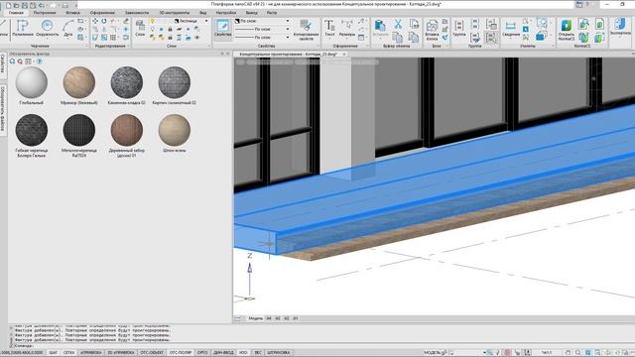
Task: Toggle ДИН-ВВОД dynamic input in status bar
Action: tap(223, 353)
